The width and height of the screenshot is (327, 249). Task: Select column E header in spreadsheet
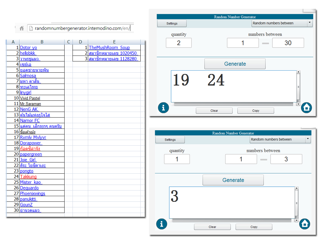tap(114, 42)
